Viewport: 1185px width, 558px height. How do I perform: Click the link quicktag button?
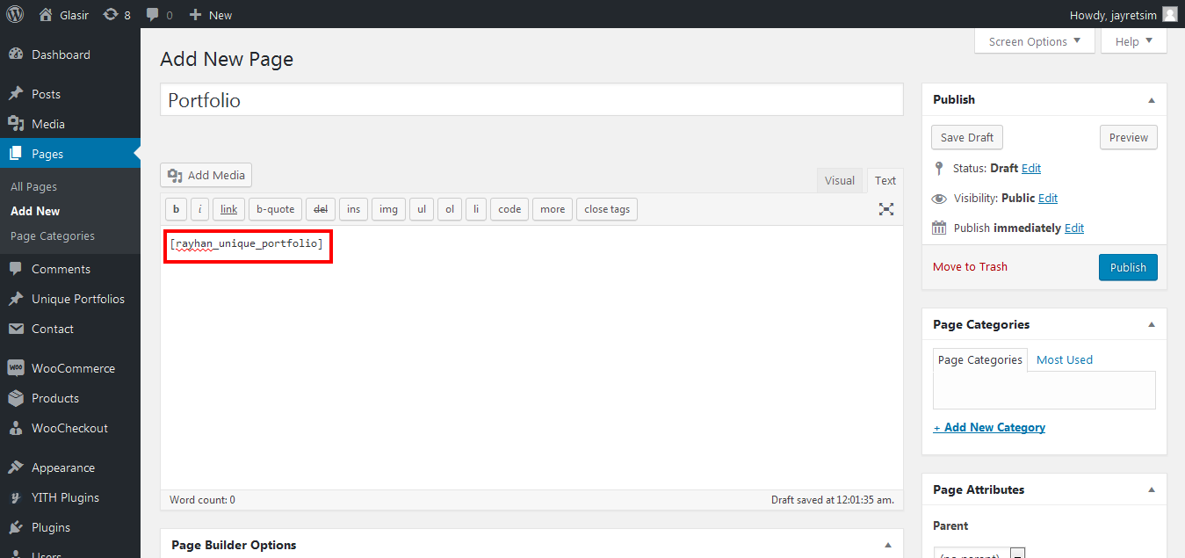tap(229, 209)
